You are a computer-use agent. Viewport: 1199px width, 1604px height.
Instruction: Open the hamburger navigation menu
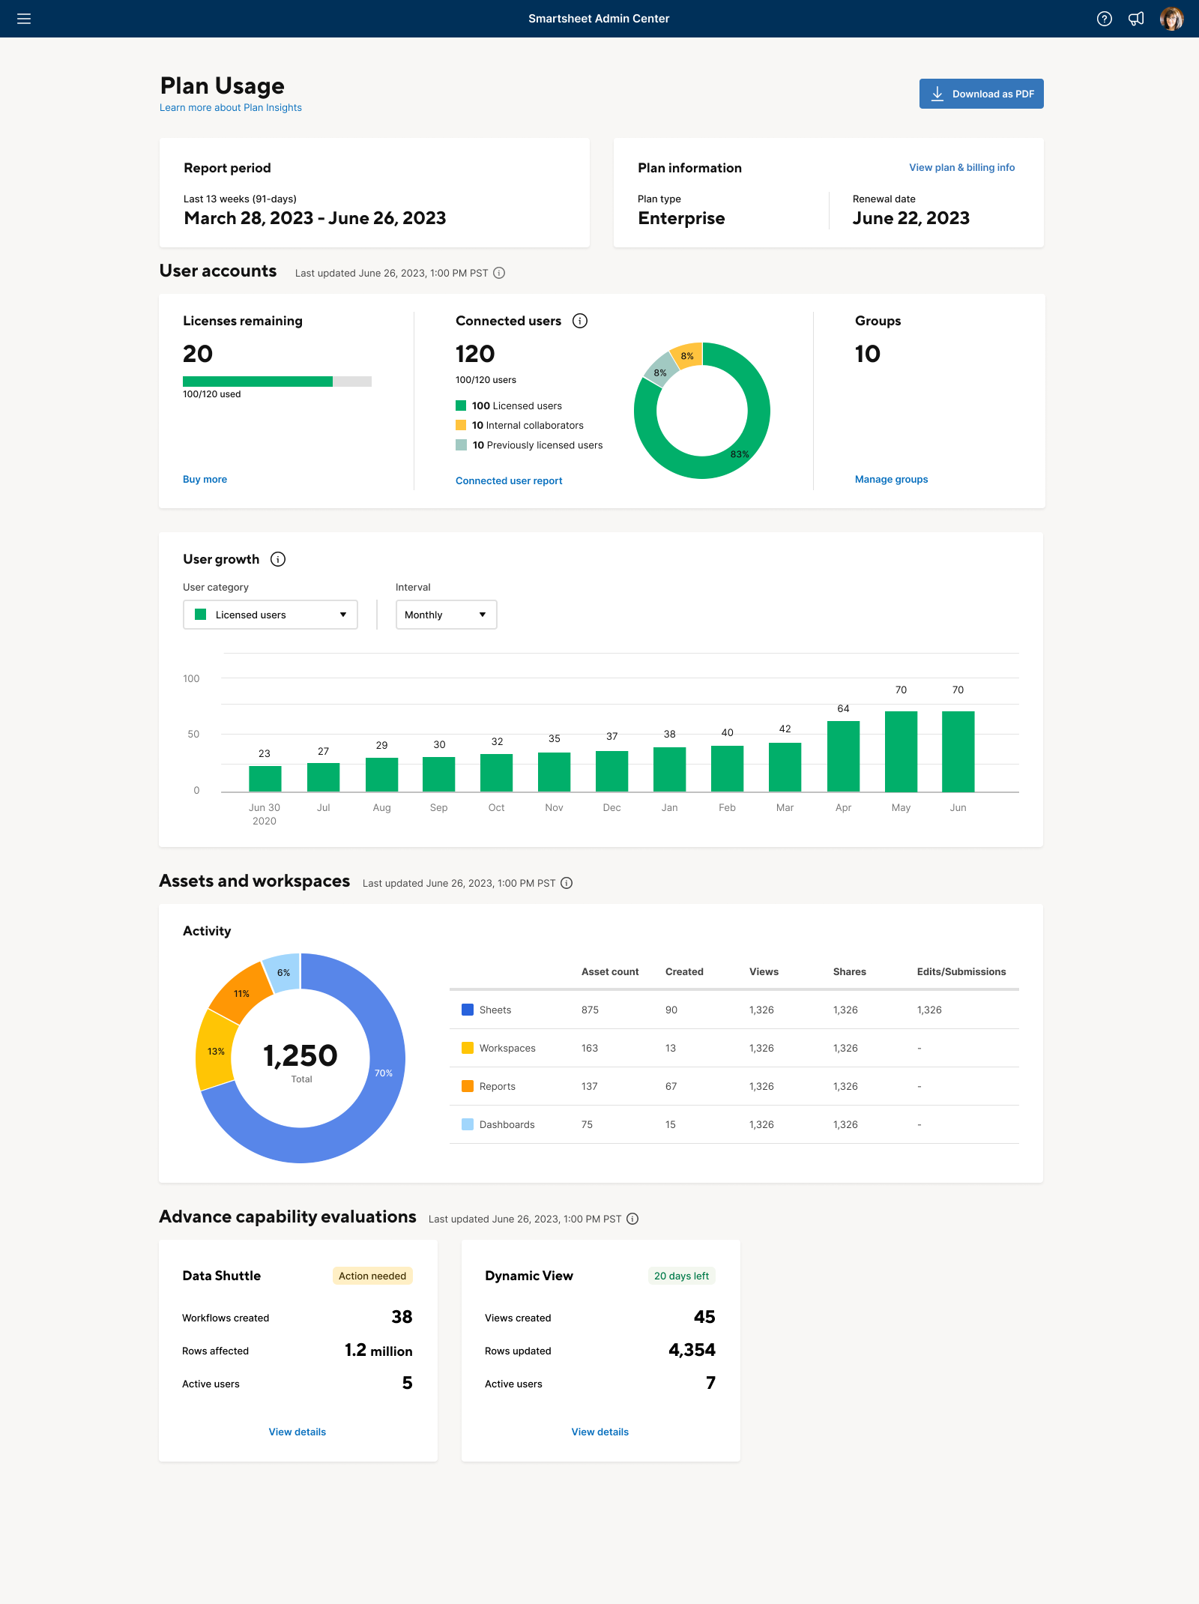click(x=24, y=19)
